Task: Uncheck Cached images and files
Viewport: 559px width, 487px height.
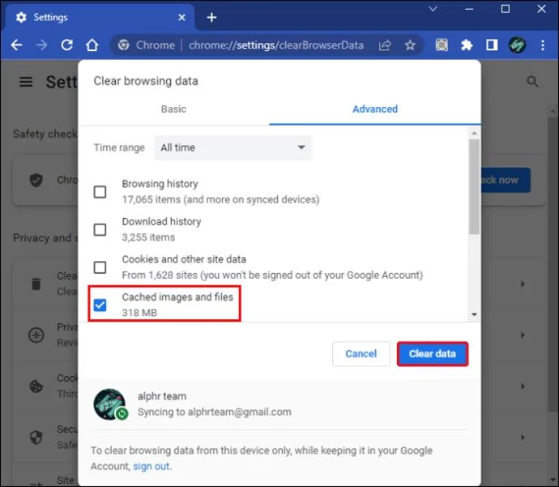Action: point(100,305)
